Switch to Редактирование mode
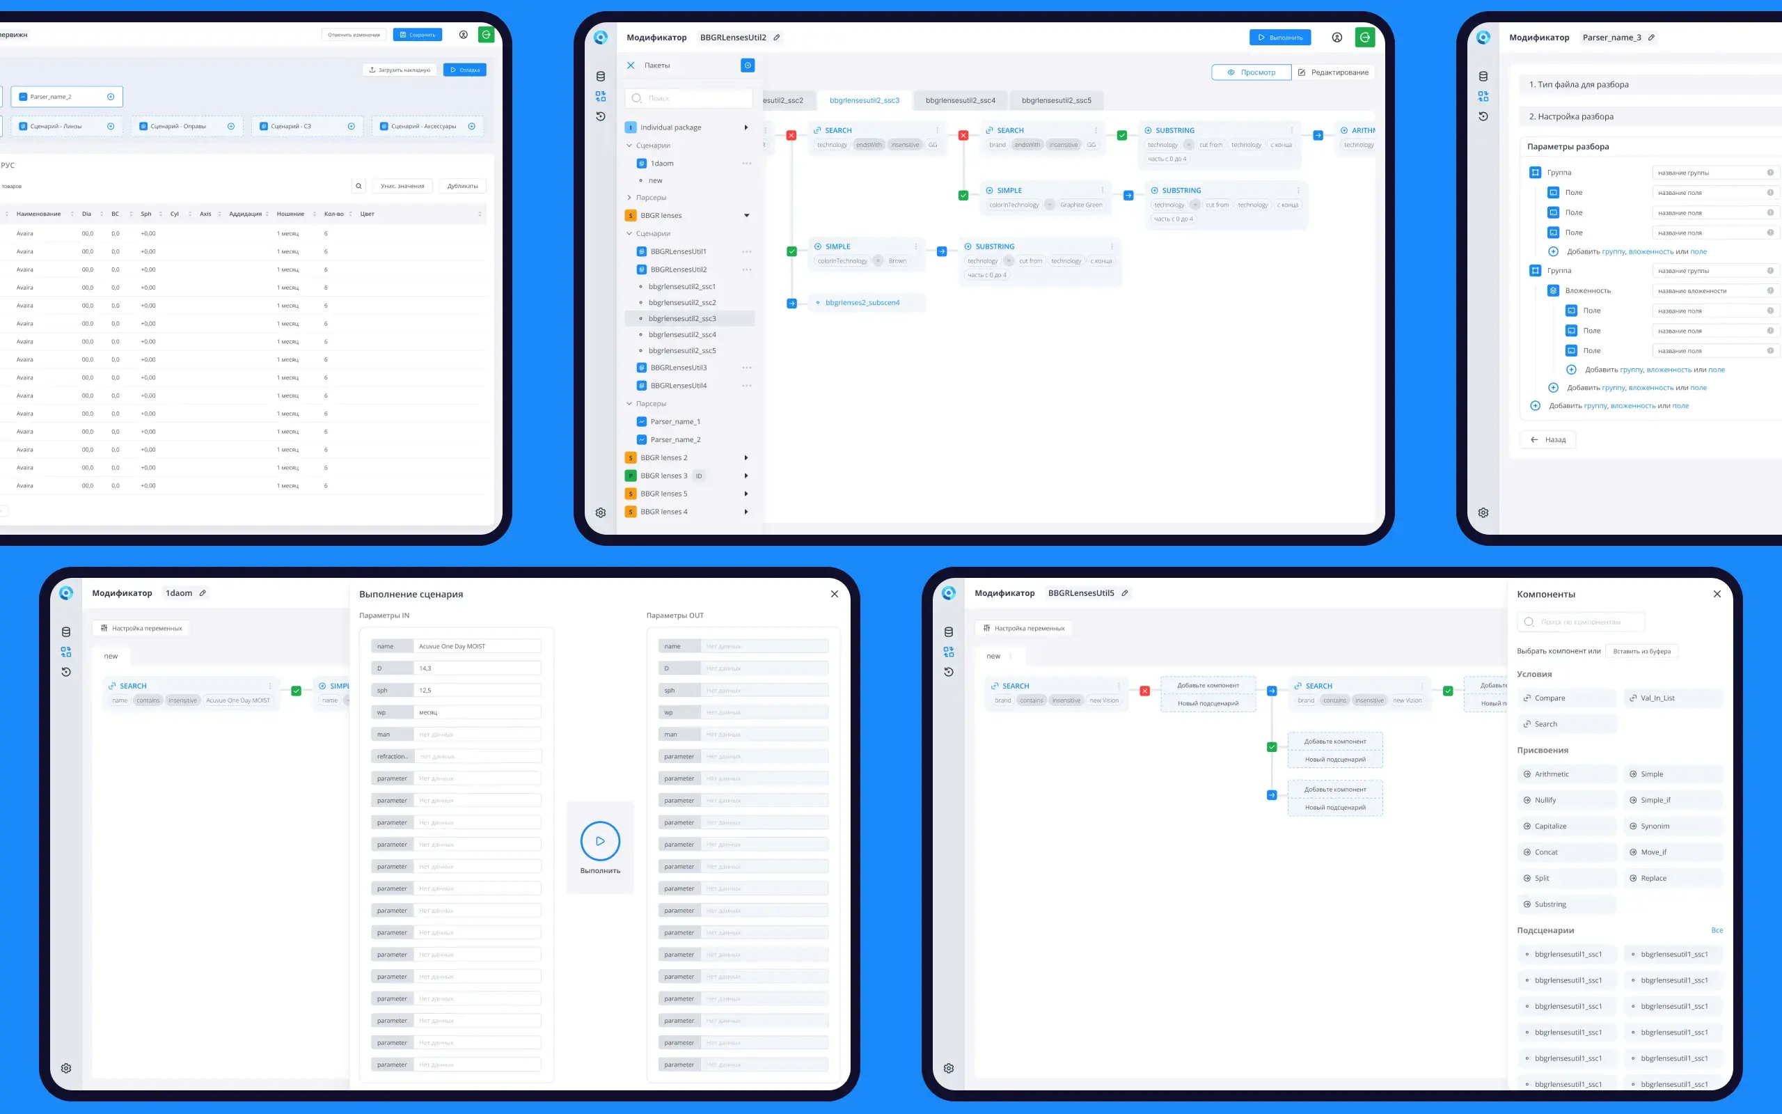The image size is (1782, 1114). 1333,72
